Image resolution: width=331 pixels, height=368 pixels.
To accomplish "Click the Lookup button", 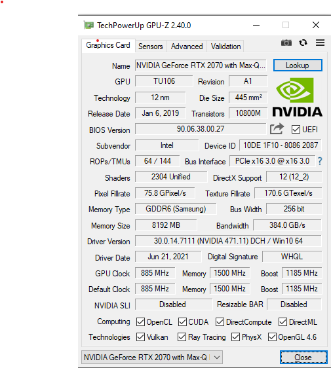I will pos(298,65).
